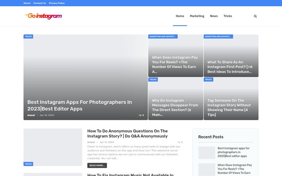Click Recent Posts heading
This screenshot has width=282, height=176.
point(211,137)
